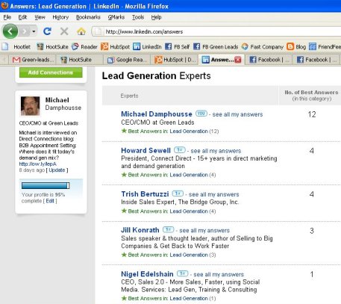Switch to the first Facebook tab
The image size is (341, 304).
[269, 60]
